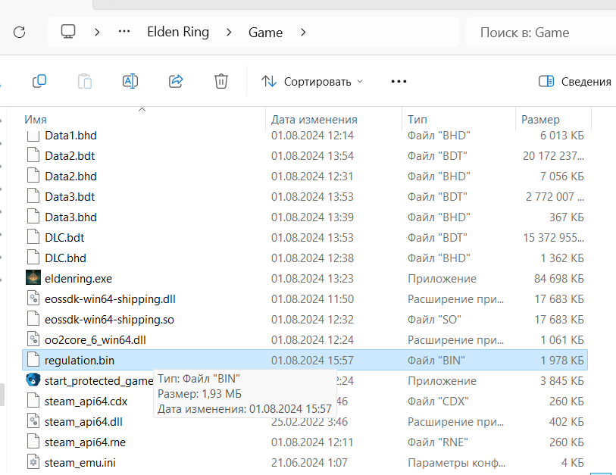Click the steam_api64.dll gear file icon
The image size is (616, 475).
33,420
